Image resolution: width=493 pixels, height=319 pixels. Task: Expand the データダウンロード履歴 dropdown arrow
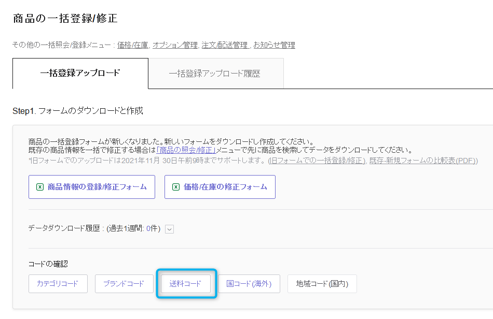(x=170, y=229)
